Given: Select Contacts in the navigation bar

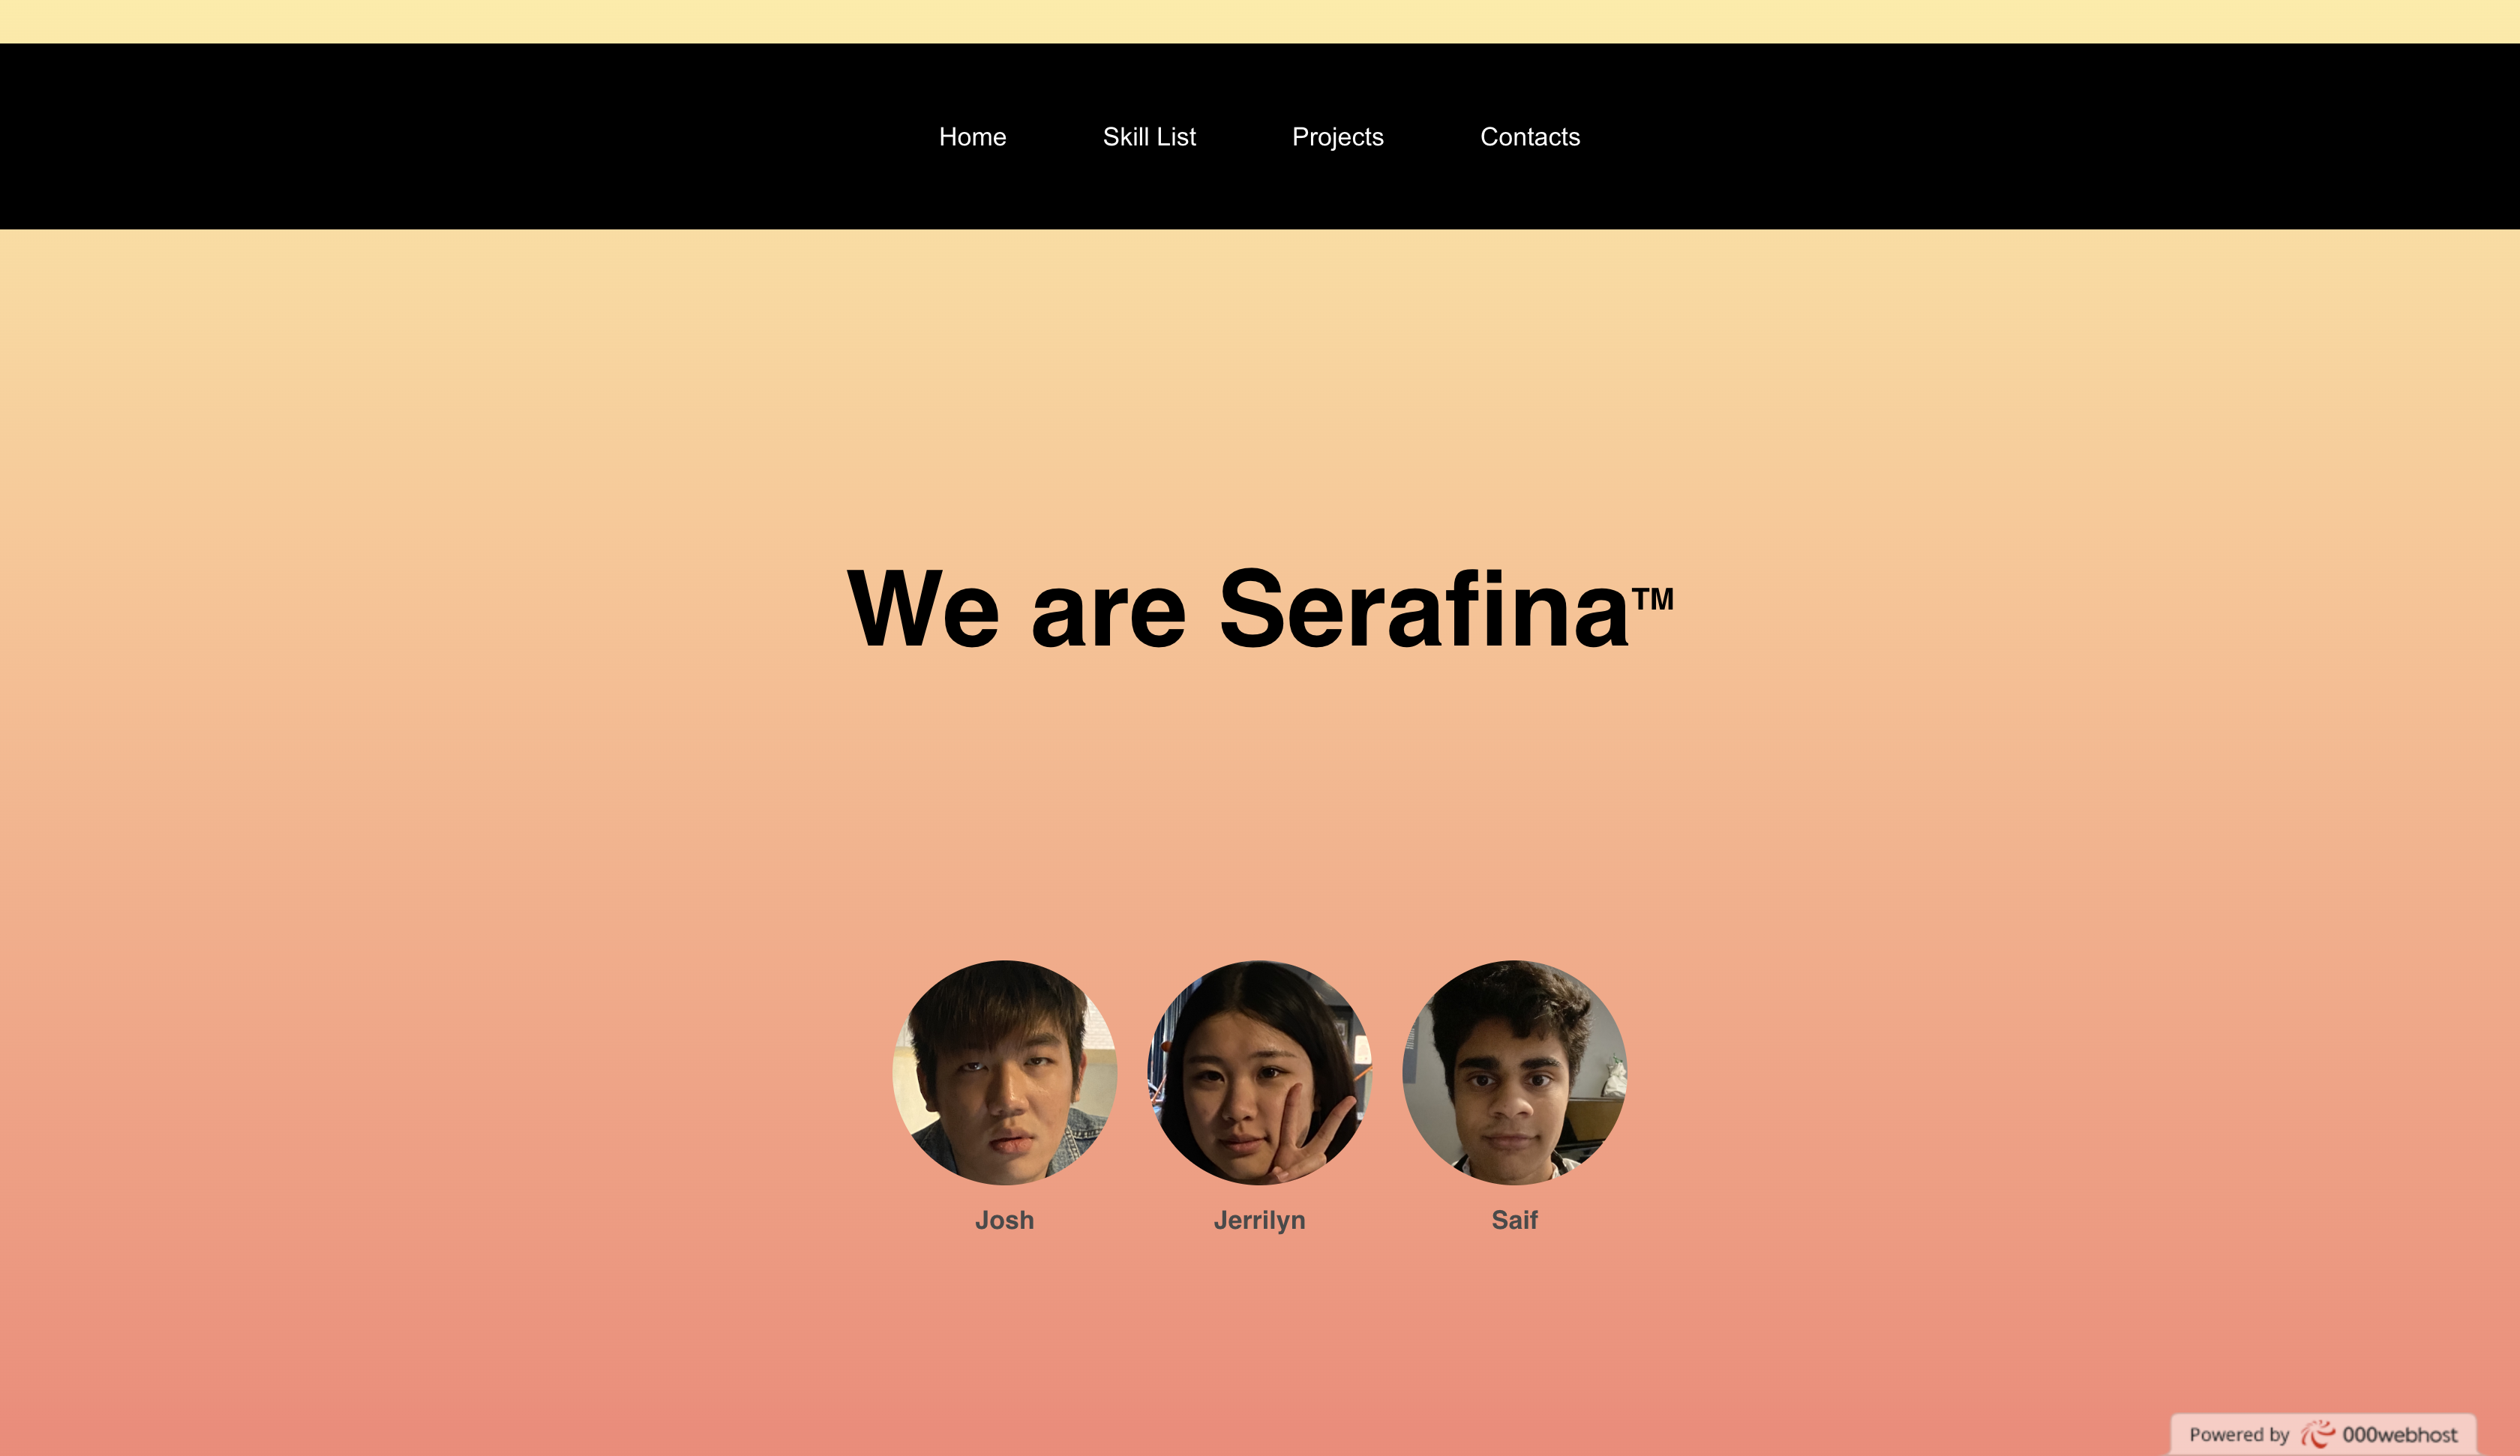Looking at the screenshot, I should click(x=1530, y=137).
